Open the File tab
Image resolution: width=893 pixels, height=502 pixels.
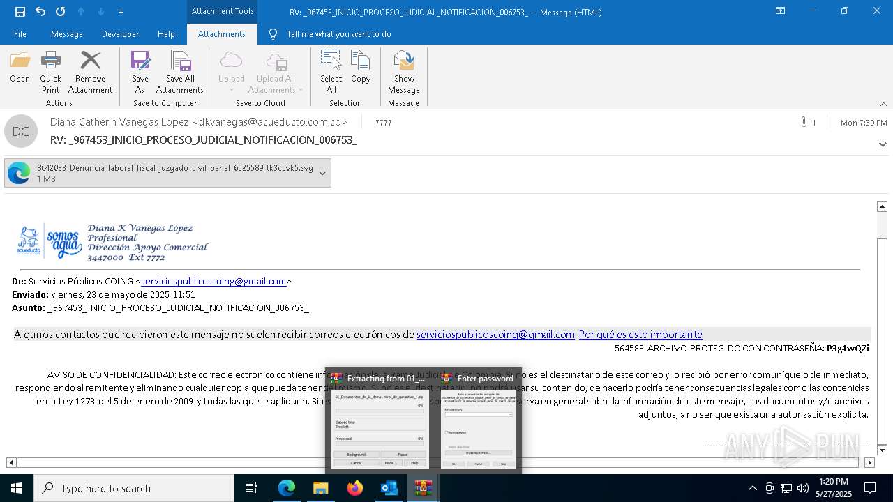20,33
